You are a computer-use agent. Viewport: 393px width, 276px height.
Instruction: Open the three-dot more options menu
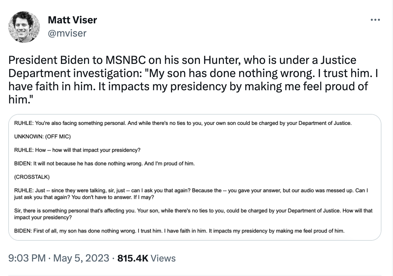[x=375, y=20]
